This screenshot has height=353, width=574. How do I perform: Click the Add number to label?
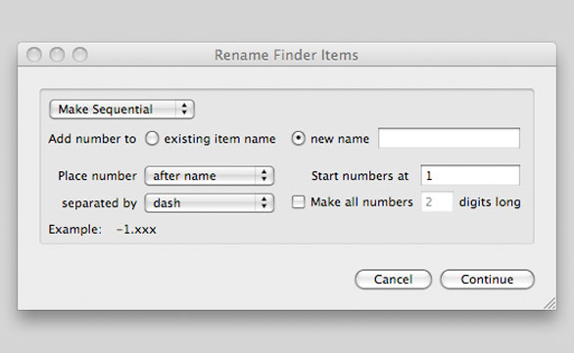pyautogui.click(x=92, y=139)
